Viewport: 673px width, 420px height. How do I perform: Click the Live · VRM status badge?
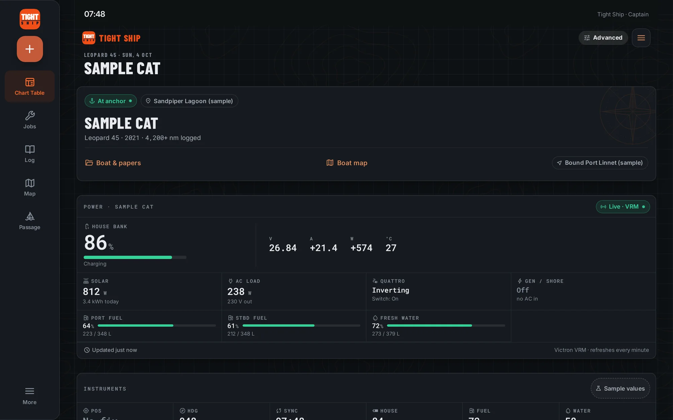click(x=623, y=207)
